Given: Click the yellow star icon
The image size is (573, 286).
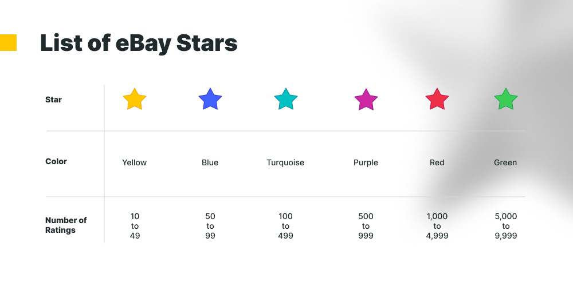Looking at the screenshot, I should pyautogui.click(x=135, y=99).
